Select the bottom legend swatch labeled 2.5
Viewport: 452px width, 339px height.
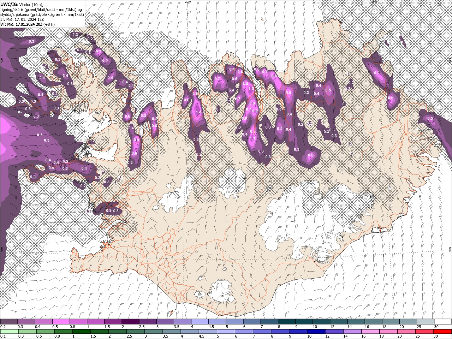point(135,332)
